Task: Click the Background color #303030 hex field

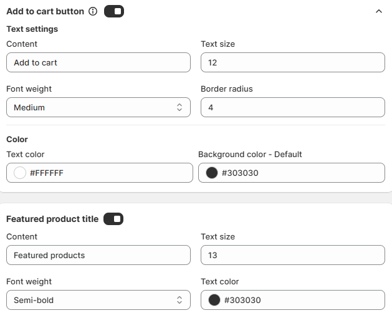Action: pos(292,173)
